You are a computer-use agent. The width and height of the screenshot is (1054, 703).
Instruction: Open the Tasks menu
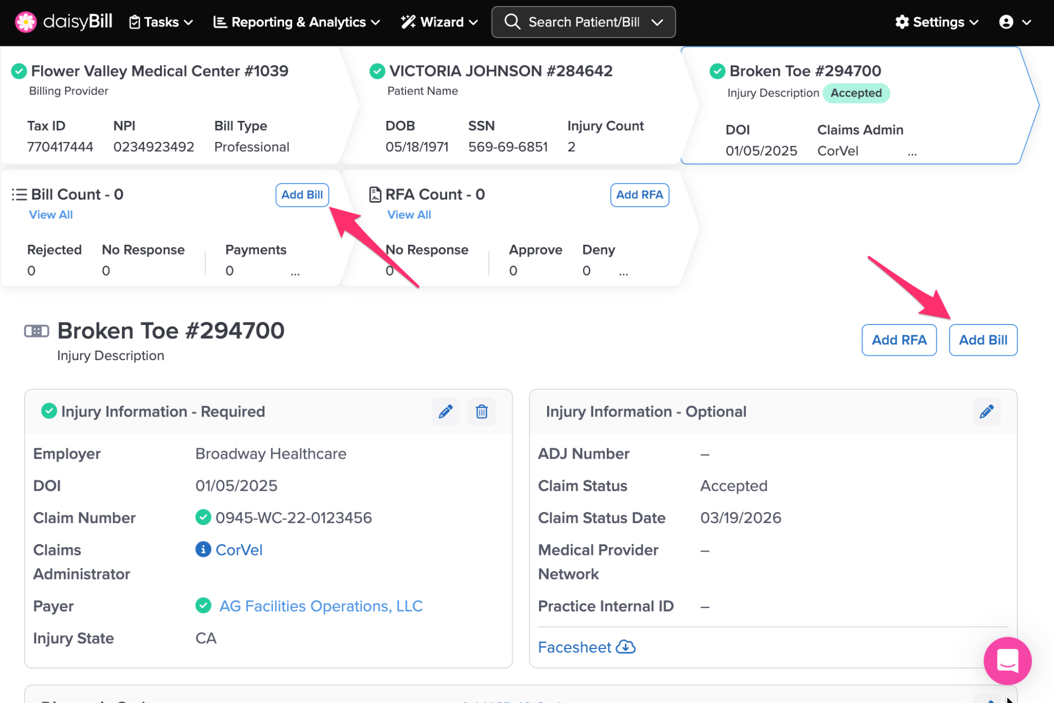tap(161, 22)
